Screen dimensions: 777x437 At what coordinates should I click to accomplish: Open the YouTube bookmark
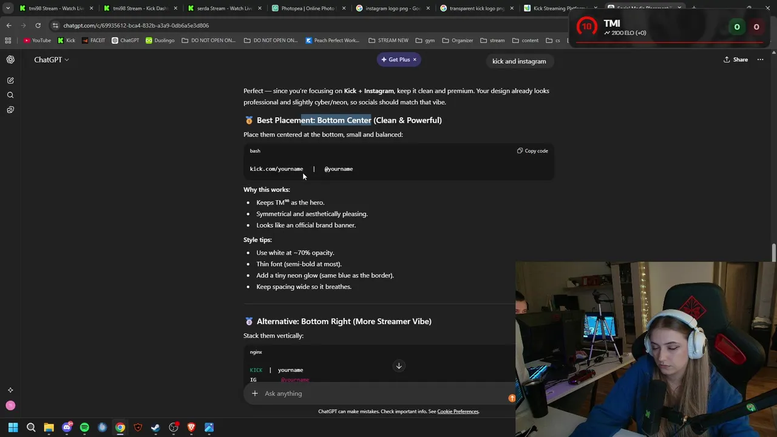[37, 41]
